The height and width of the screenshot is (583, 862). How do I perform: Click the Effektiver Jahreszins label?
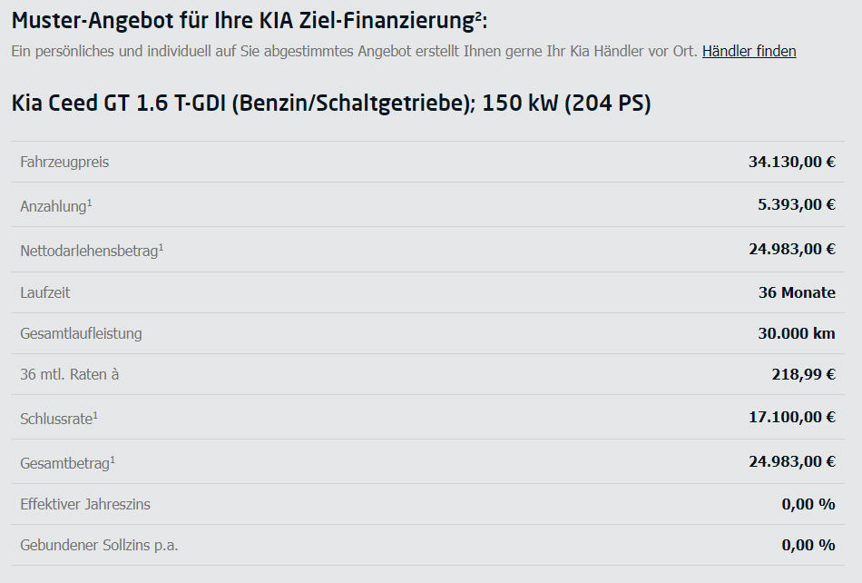point(85,504)
